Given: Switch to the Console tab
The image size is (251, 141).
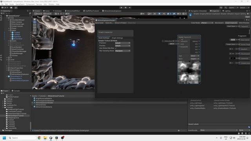Looking at the screenshot, I should [16, 91].
